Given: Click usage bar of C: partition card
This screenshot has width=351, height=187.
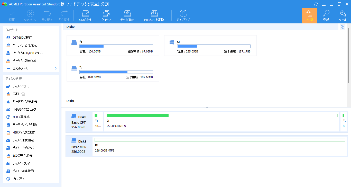Looking at the screenshot, I should point(214,46).
